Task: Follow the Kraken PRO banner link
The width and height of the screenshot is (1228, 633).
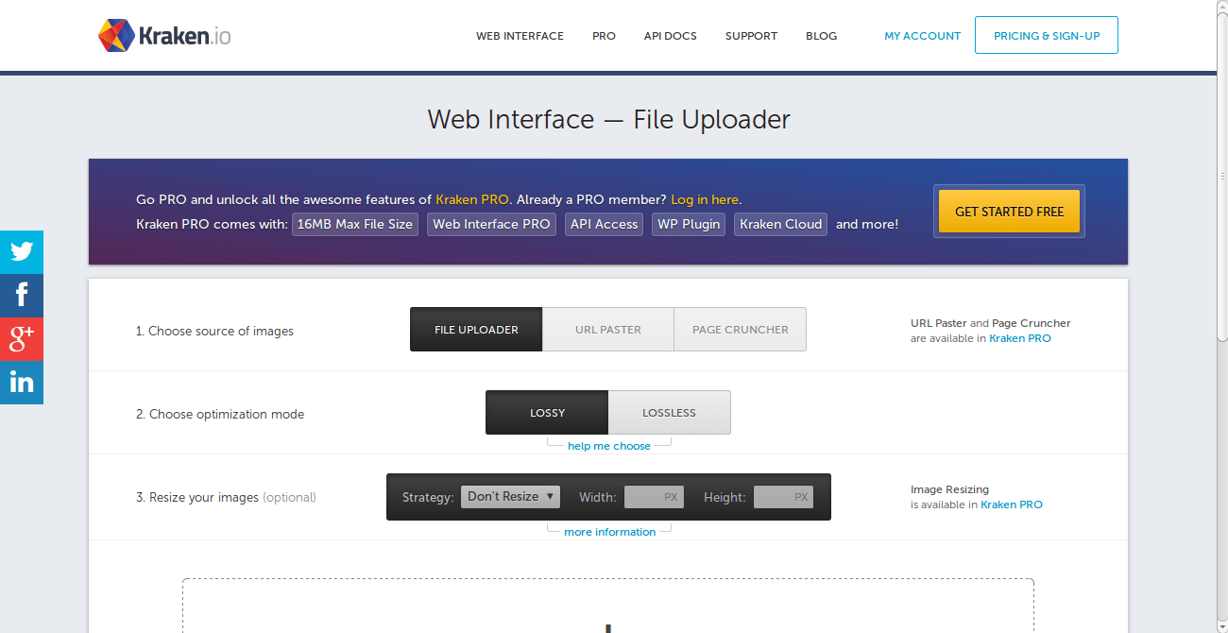Action: 472,199
